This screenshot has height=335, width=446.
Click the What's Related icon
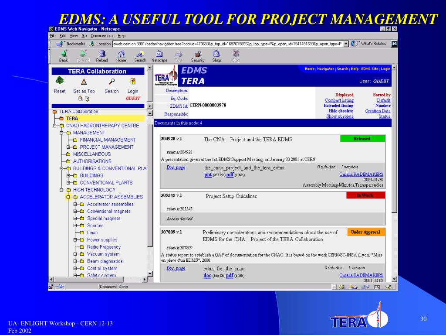tap(354, 44)
